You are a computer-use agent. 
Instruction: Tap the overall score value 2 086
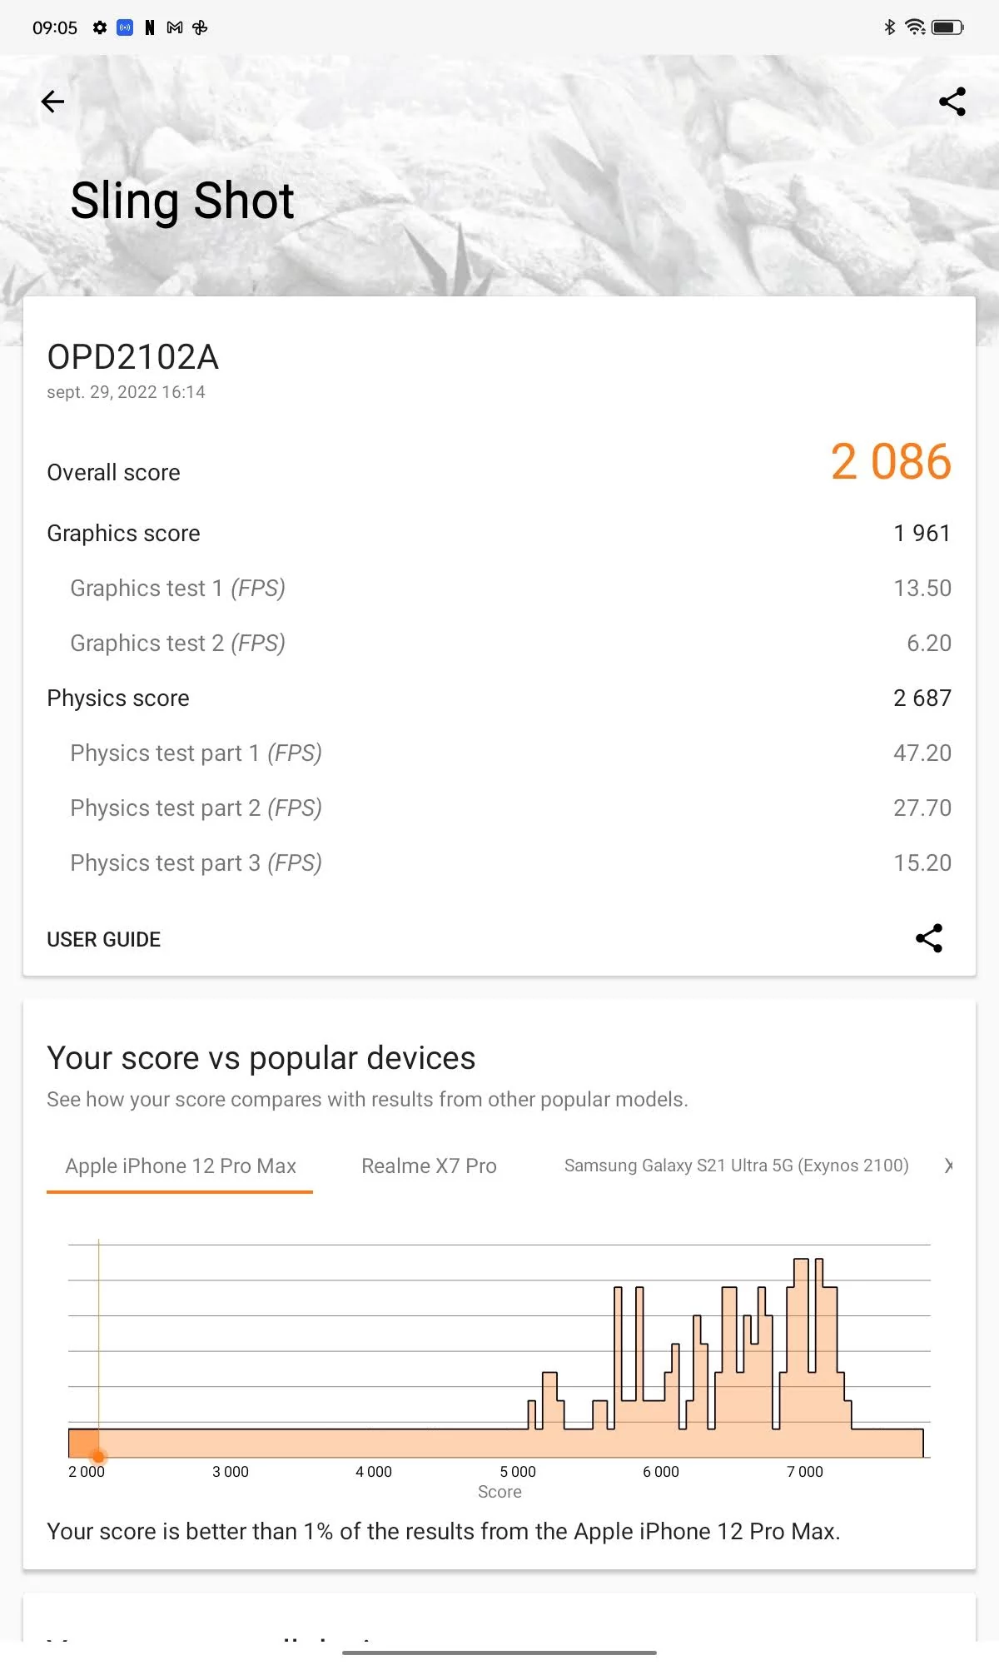pyautogui.click(x=891, y=461)
